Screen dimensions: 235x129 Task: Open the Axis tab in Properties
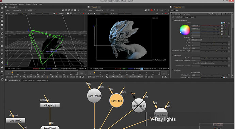pyautogui.click(x=186, y=17)
